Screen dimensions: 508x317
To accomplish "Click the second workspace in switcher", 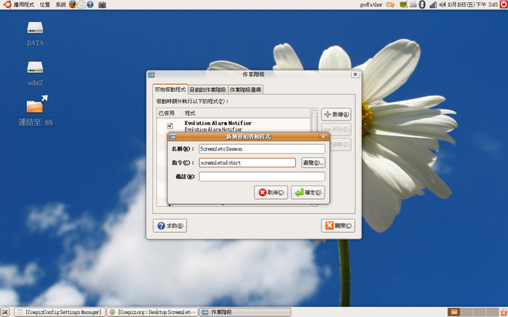I will [466, 312].
